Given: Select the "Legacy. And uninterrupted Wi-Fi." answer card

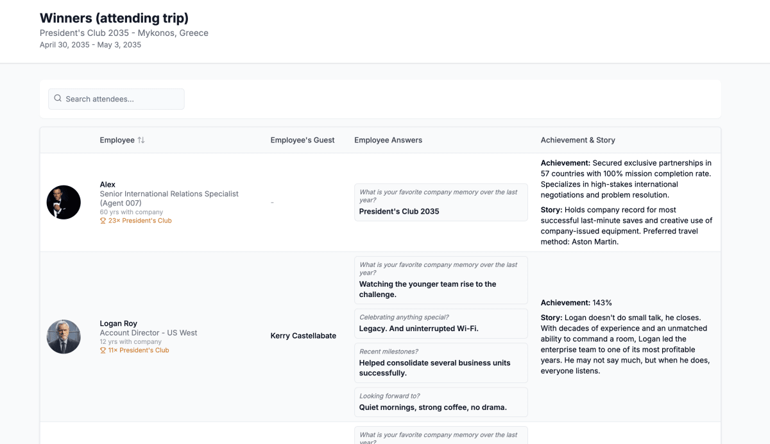Looking at the screenshot, I should coord(441,323).
